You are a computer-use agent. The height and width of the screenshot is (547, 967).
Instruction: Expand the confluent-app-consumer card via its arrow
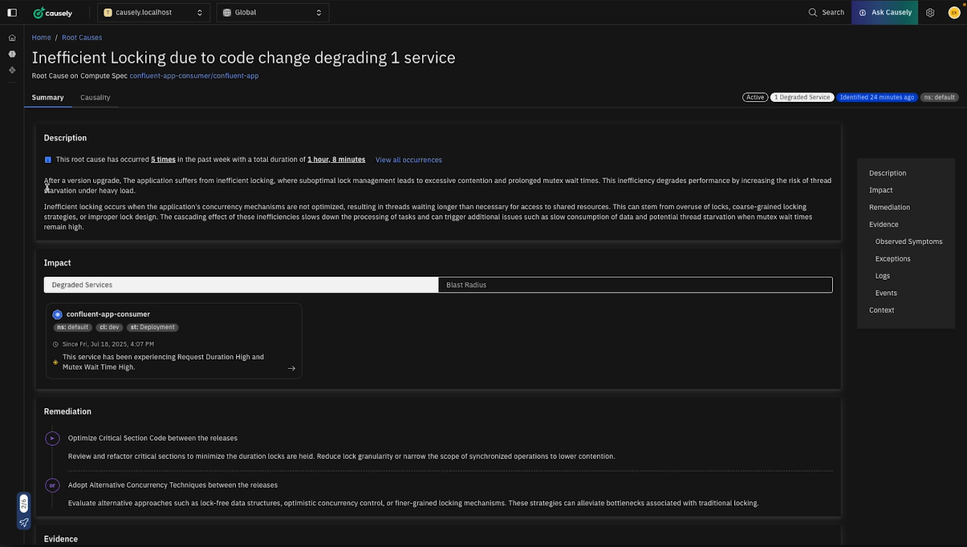pyautogui.click(x=289, y=367)
